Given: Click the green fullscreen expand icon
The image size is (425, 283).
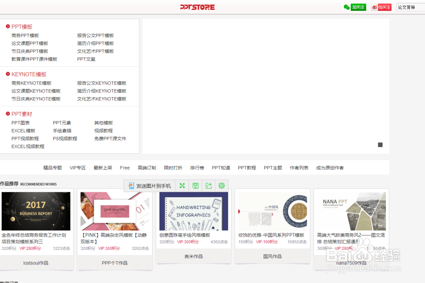Looking at the screenshot, I should tap(182, 185).
